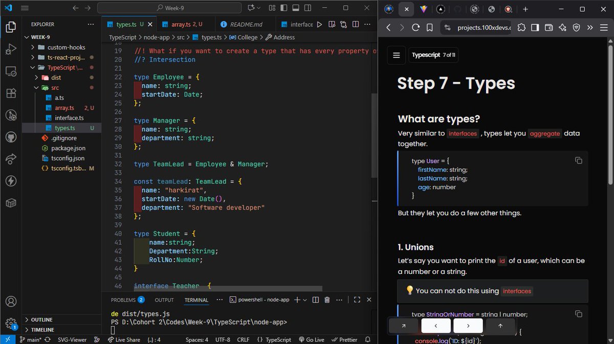The height and width of the screenshot is (344, 614).
Task: Click the Copilot chat icon in the title bar
Action: (x=251, y=8)
